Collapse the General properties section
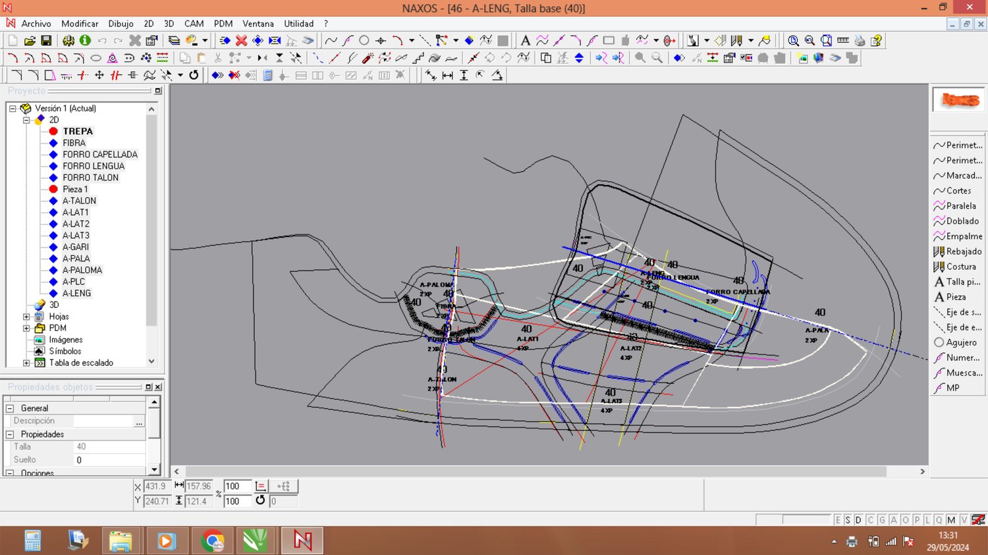 coord(10,408)
